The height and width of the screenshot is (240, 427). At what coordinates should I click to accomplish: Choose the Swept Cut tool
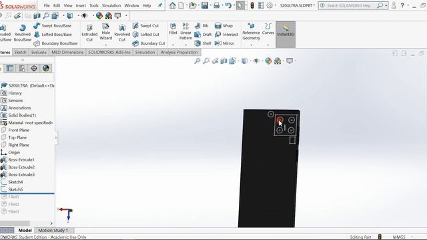point(145,25)
